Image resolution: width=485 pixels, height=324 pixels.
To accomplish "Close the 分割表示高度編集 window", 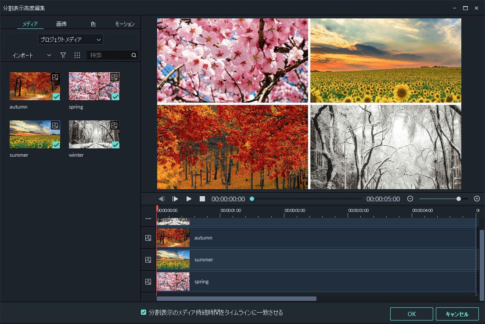I will pos(476,8).
